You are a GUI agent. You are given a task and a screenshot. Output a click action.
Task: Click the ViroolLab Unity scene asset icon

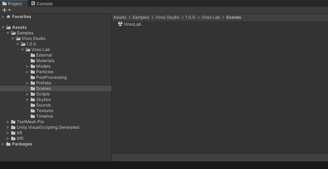120,24
